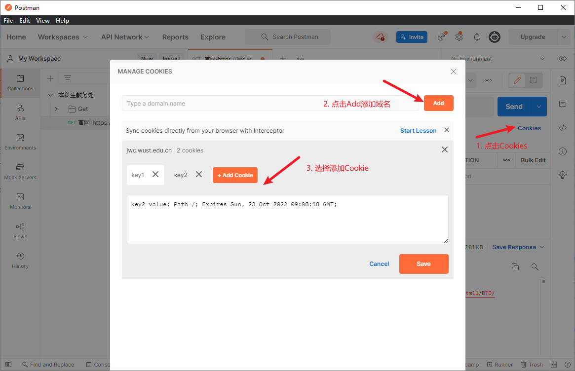This screenshot has width=575, height=371.
Task: Open the Cookies link
Action: [529, 128]
